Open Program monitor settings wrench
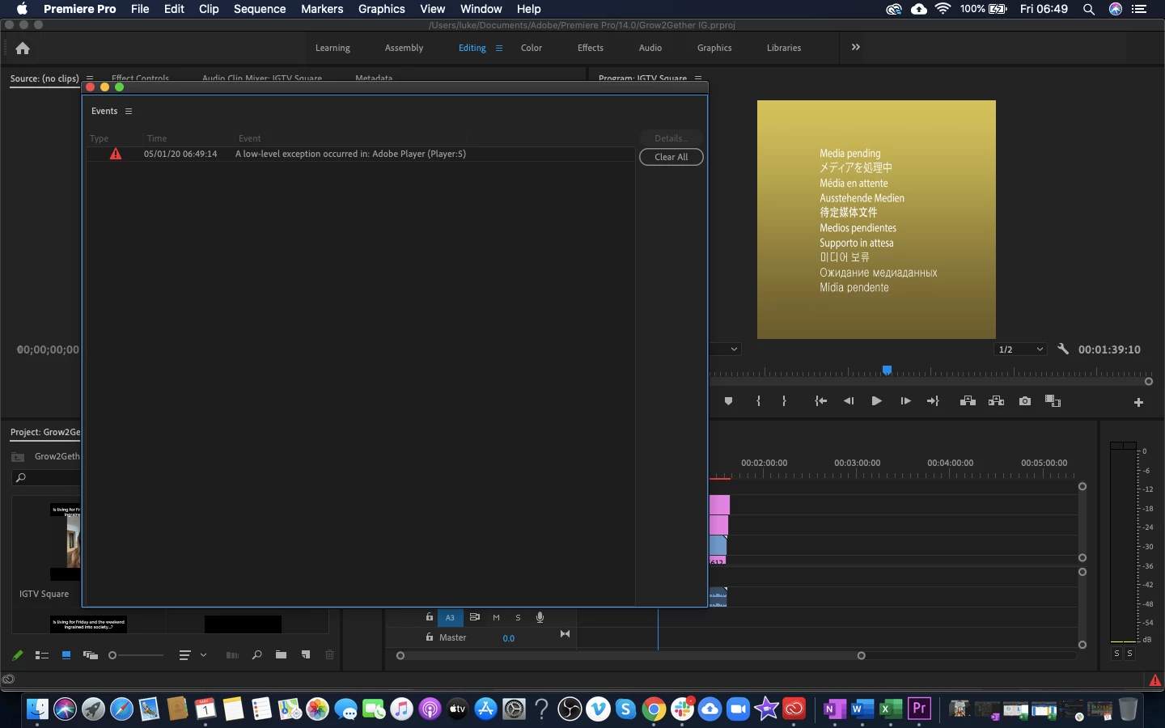This screenshot has height=728, width=1165. coord(1063,349)
